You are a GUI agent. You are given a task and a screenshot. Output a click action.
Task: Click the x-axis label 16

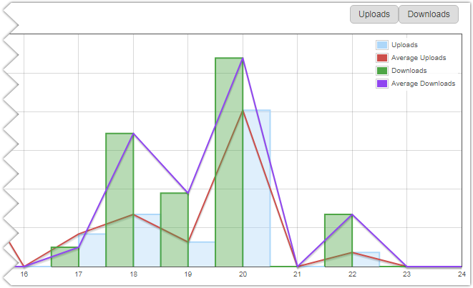tap(24, 274)
